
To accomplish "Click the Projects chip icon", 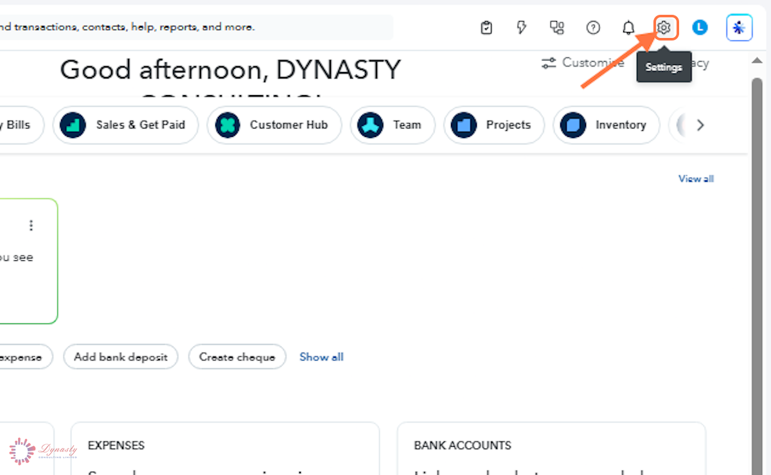I will coord(463,125).
